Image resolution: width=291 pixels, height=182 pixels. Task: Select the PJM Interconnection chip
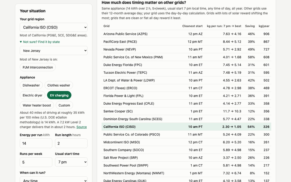pyautogui.click(x=38, y=67)
